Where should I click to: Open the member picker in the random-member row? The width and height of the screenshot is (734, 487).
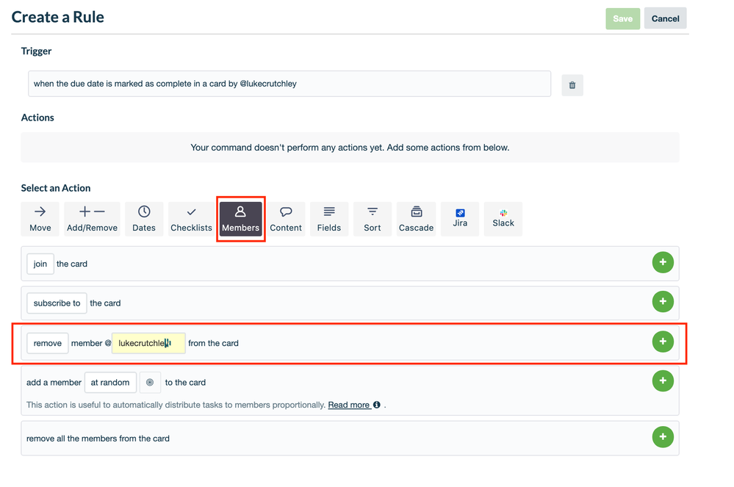click(150, 382)
